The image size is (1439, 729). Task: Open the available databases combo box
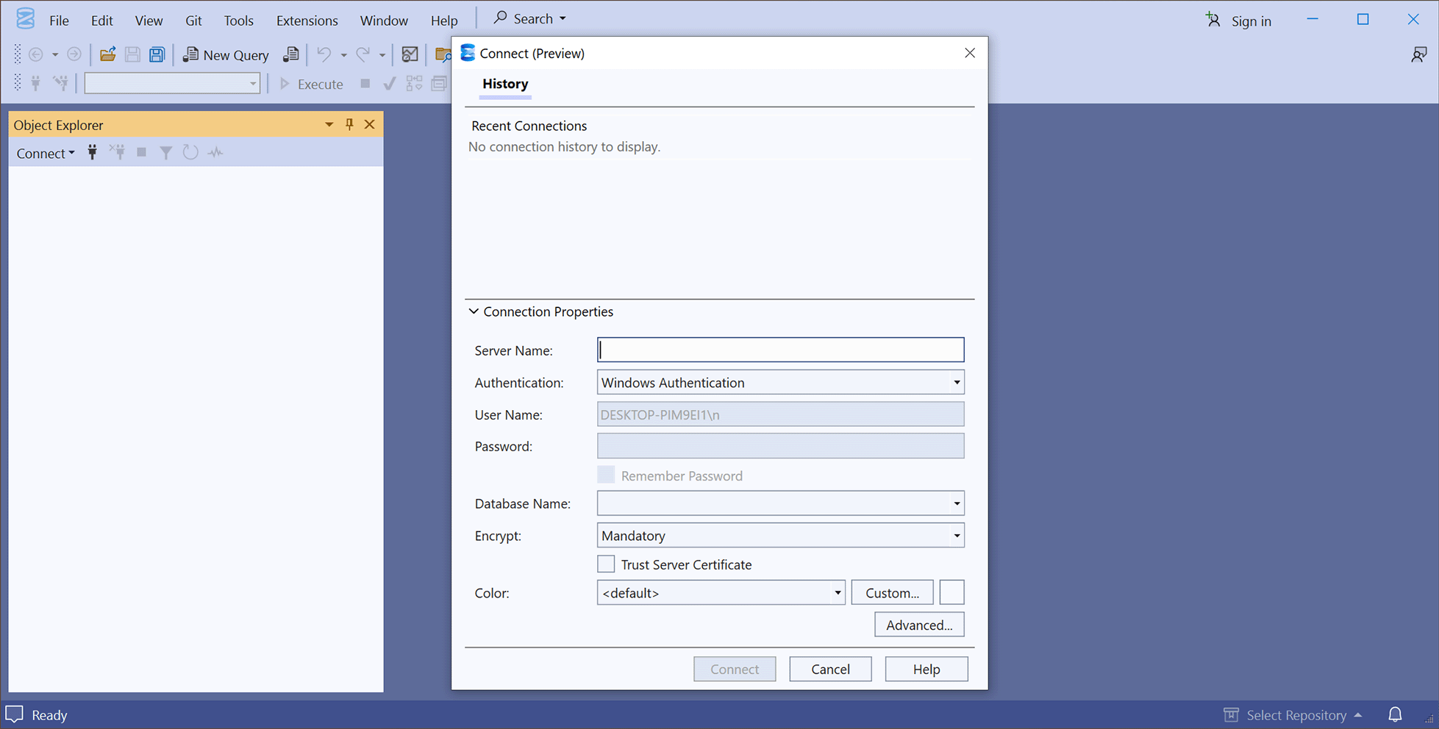(172, 83)
